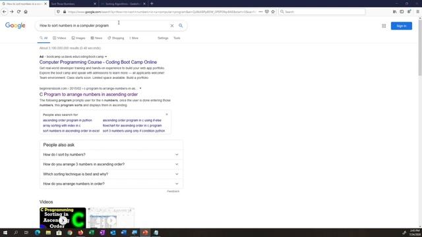
Task: Close the 'How to sort numbers' tab
Action: click(x=45, y=4)
